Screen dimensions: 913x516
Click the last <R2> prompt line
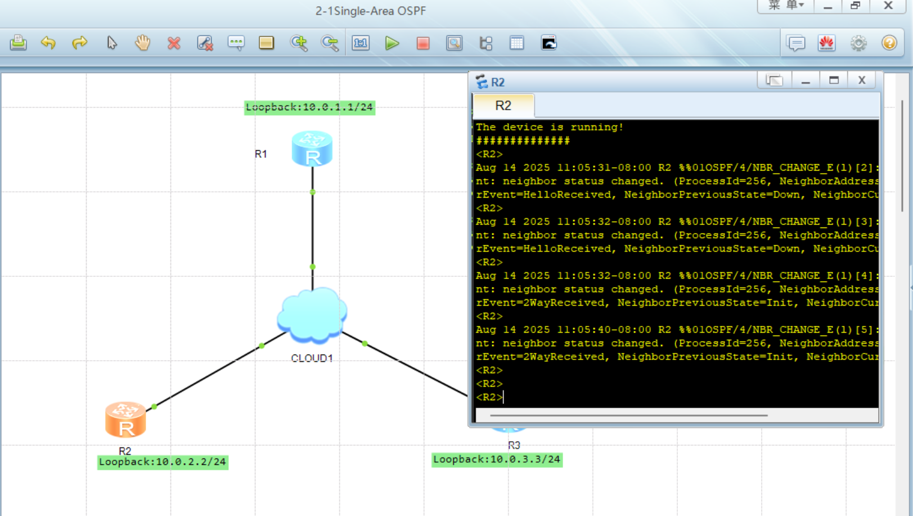pos(489,397)
